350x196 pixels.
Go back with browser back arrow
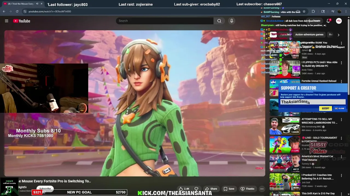[x=4, y=11]
